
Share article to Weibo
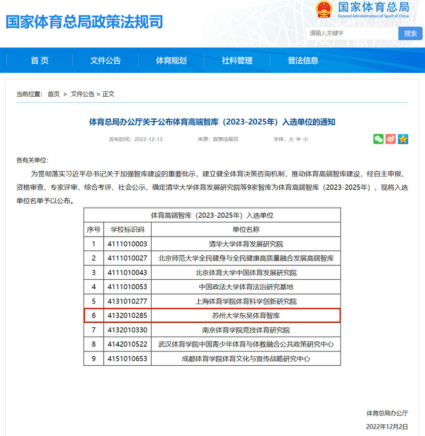[391, 139]
